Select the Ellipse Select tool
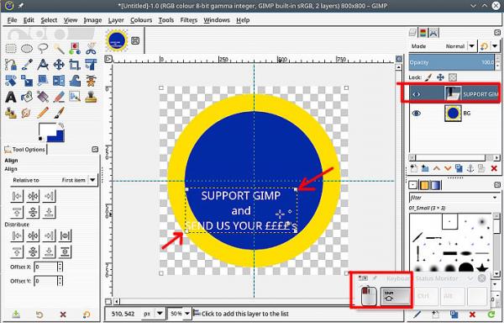The width and height of the screenshot is (504, 323). tap(27, 49)
